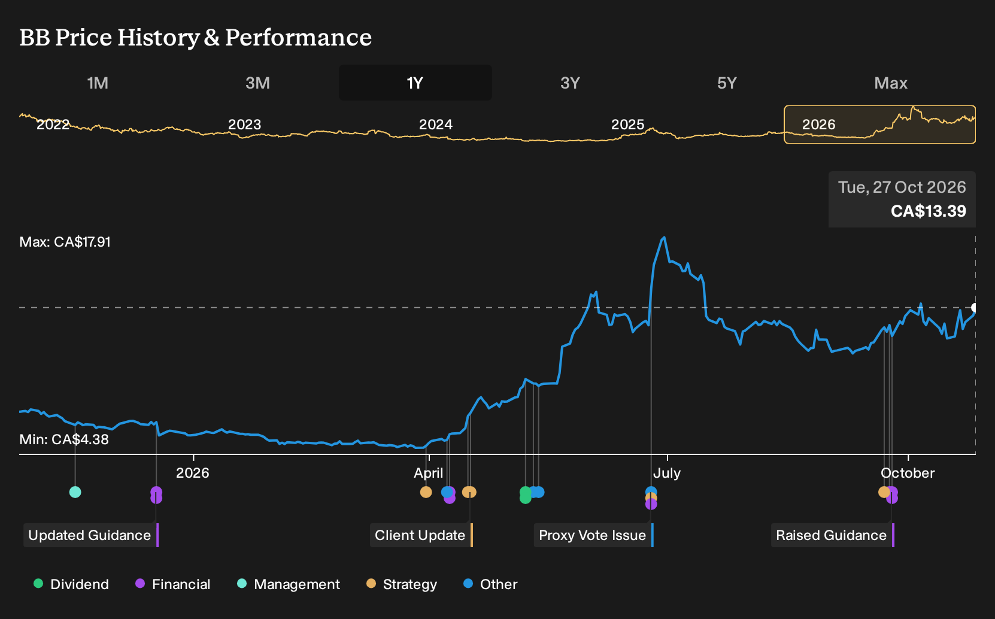Click the BB Price History & Performance heading
This screenshot has width=995, height=619.
[196, 37]
